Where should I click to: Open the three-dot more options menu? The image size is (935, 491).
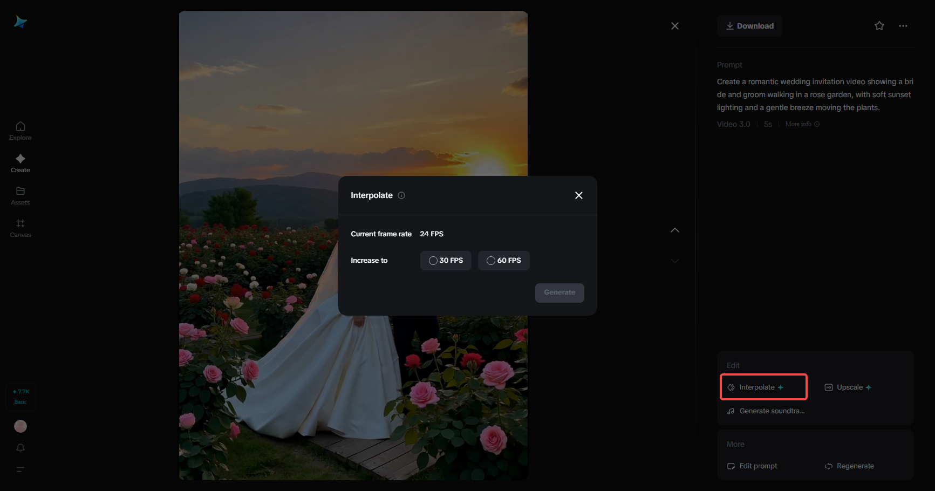(x=903, y=25)
